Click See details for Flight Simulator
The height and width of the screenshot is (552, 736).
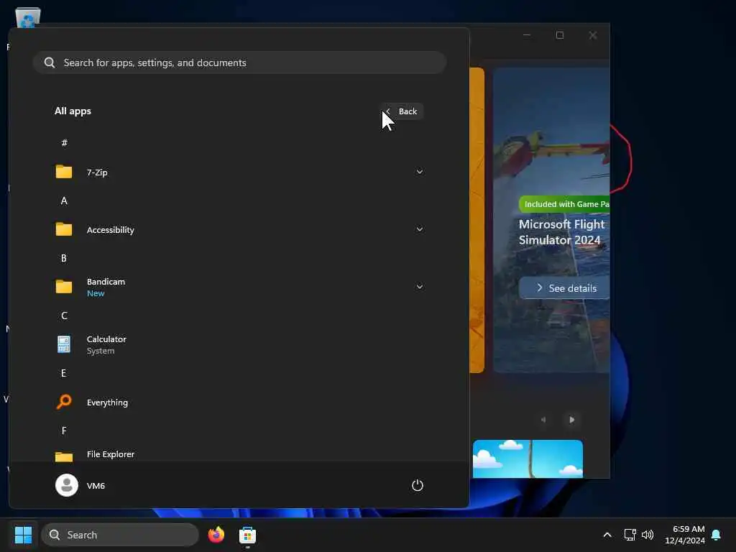tap(565, 287)
